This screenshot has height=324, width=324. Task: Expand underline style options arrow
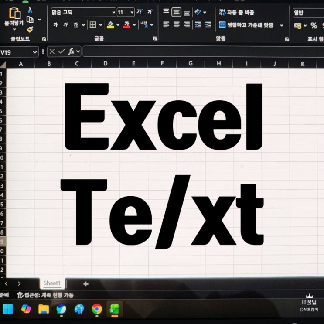[x=83, y=25]
